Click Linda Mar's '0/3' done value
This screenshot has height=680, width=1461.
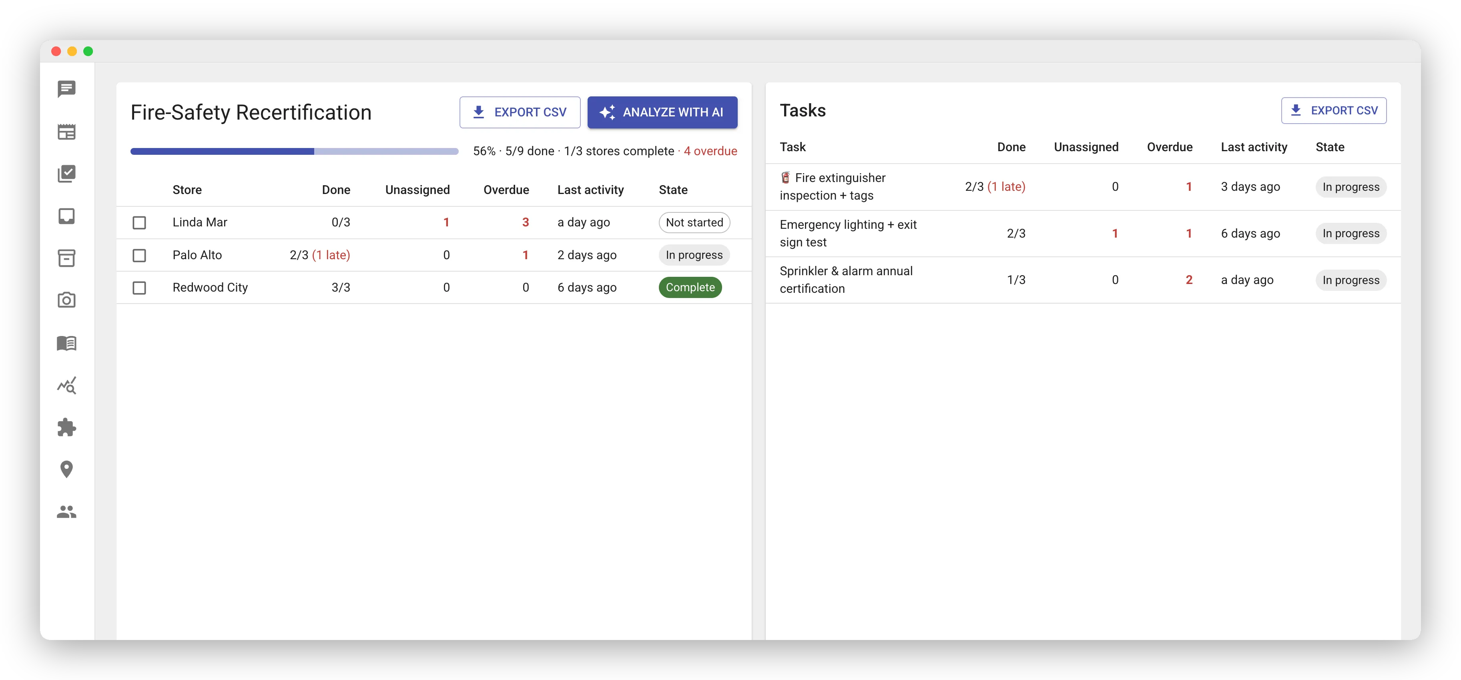(x=340, y=223)
